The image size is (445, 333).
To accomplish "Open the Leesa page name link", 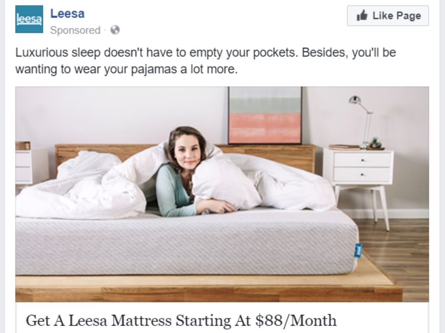I will 67,14.
